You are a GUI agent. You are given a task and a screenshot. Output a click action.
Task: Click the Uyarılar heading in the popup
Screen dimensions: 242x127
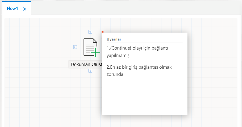click(x=114, y=39)
